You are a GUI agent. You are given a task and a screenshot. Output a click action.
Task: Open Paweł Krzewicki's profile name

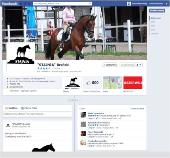point(95,132)
